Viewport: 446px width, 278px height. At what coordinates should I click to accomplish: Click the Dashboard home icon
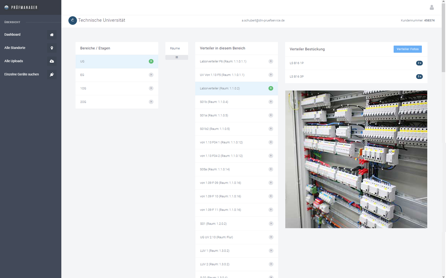click(52, 35)
